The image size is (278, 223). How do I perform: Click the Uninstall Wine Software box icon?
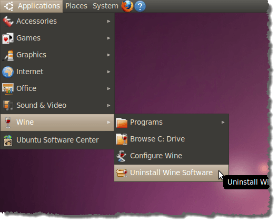point(122,173)
